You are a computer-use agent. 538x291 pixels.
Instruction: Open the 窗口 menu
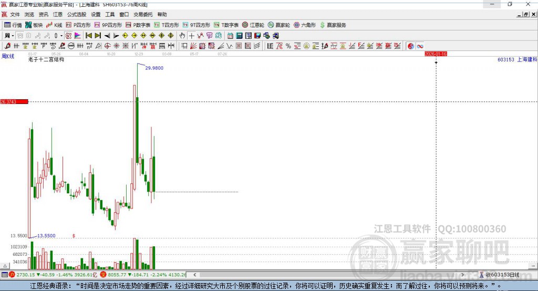pos(124,14)
